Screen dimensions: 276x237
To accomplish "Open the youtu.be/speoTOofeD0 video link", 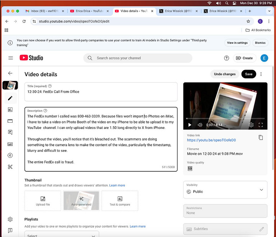I will click(211, 140).
